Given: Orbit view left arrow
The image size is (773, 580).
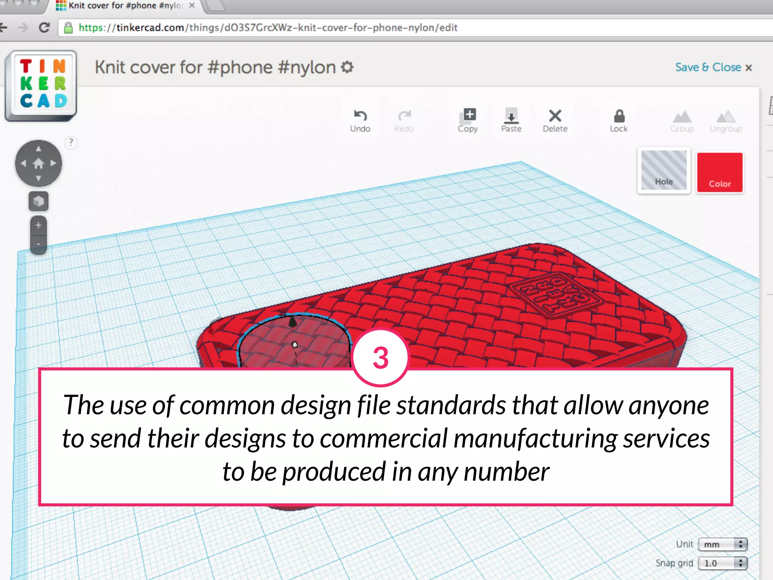Looking at the screenshot, I should [23, 164].
